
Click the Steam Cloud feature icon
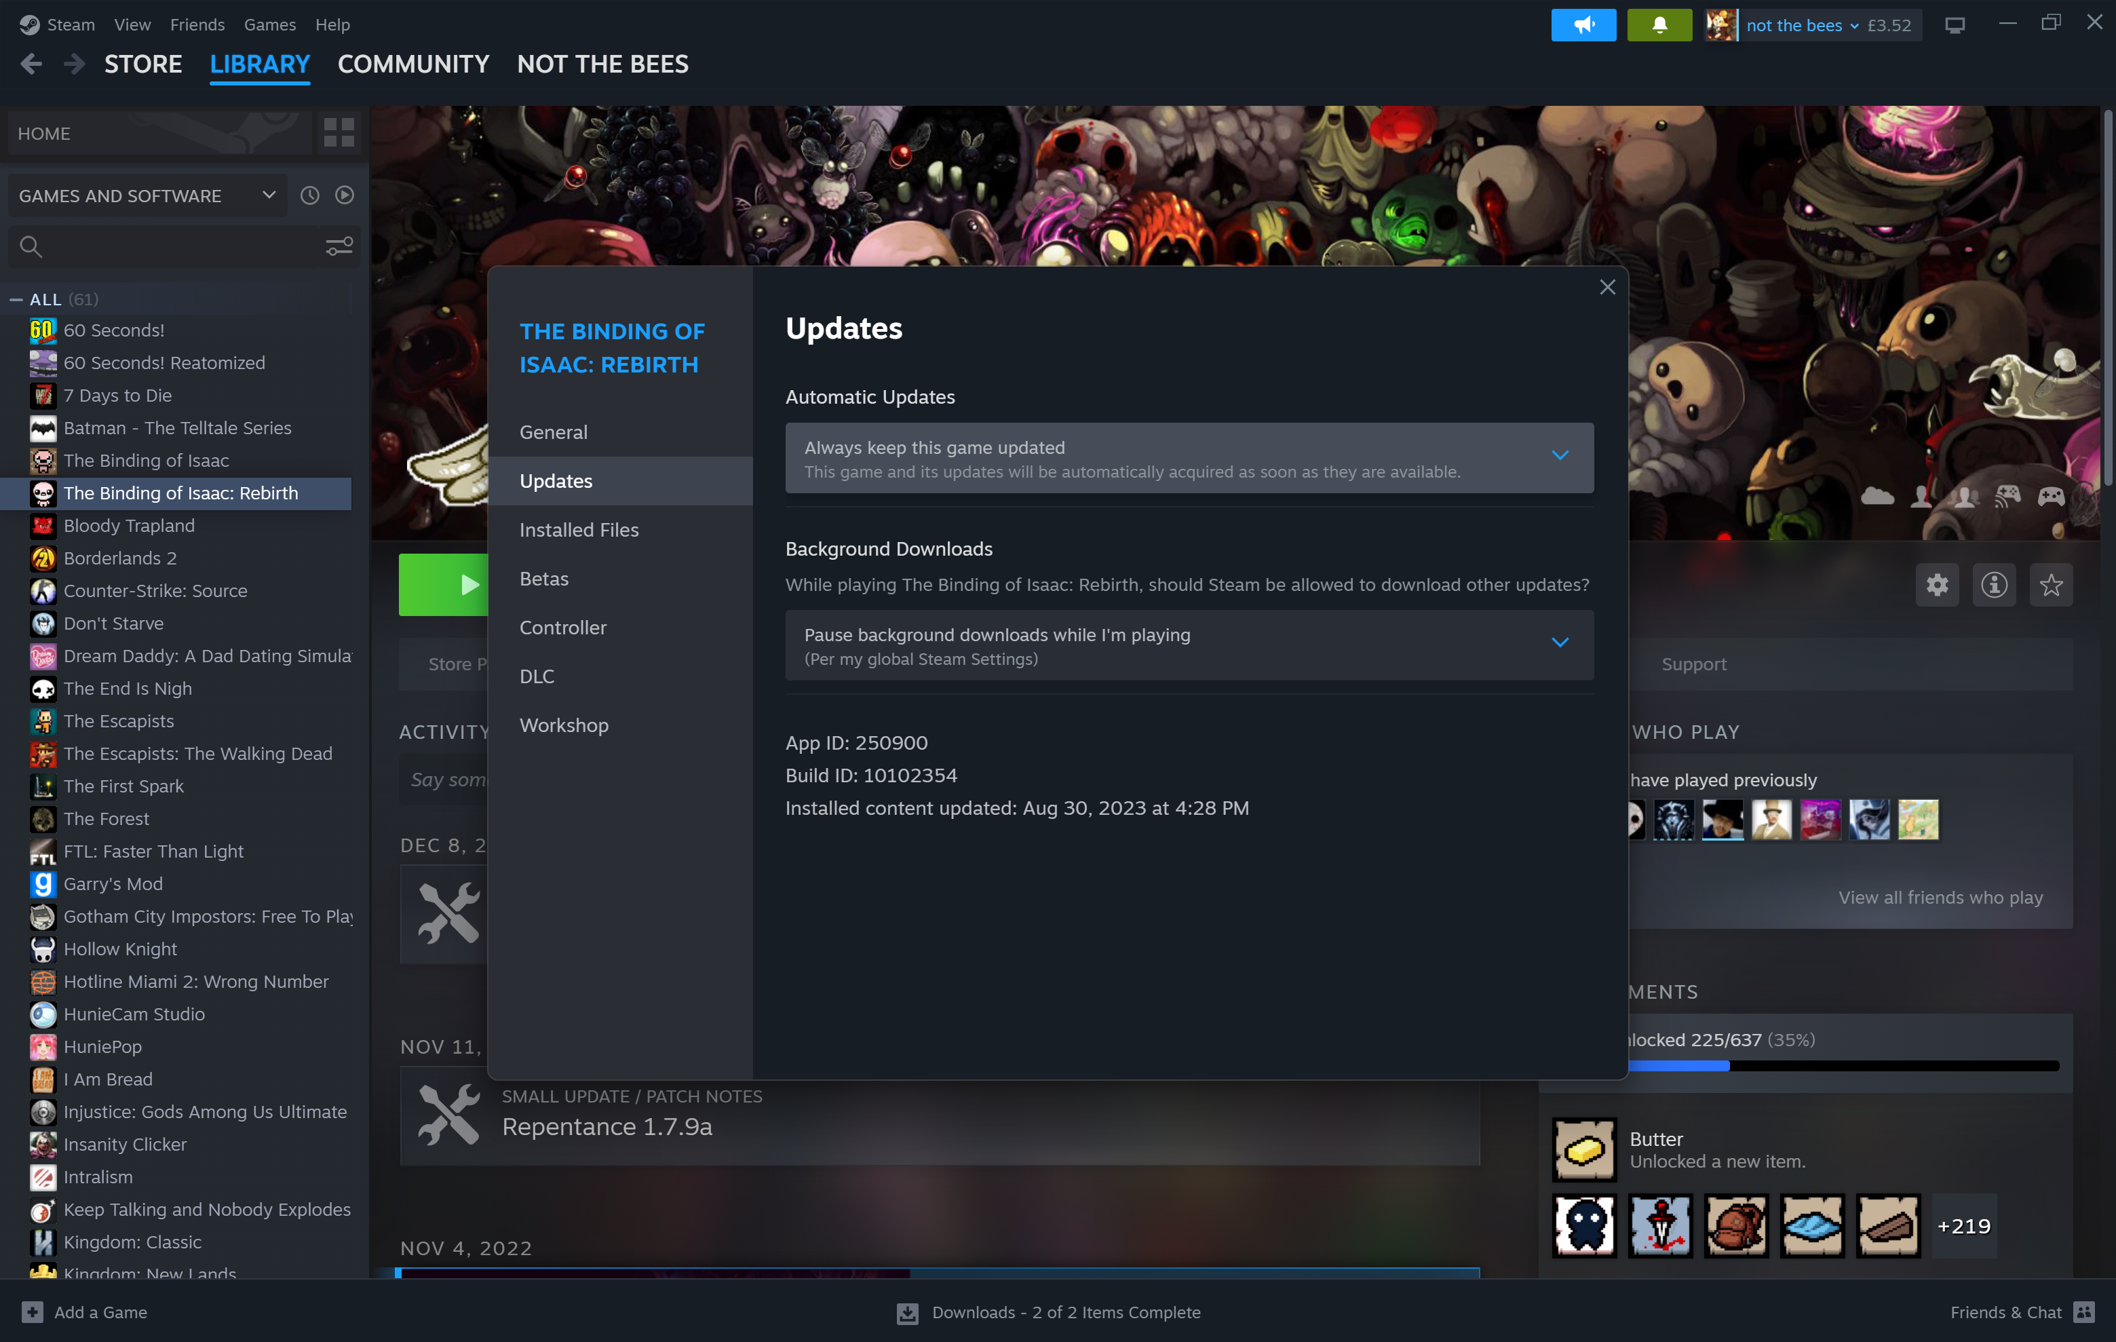point(1878,497)
